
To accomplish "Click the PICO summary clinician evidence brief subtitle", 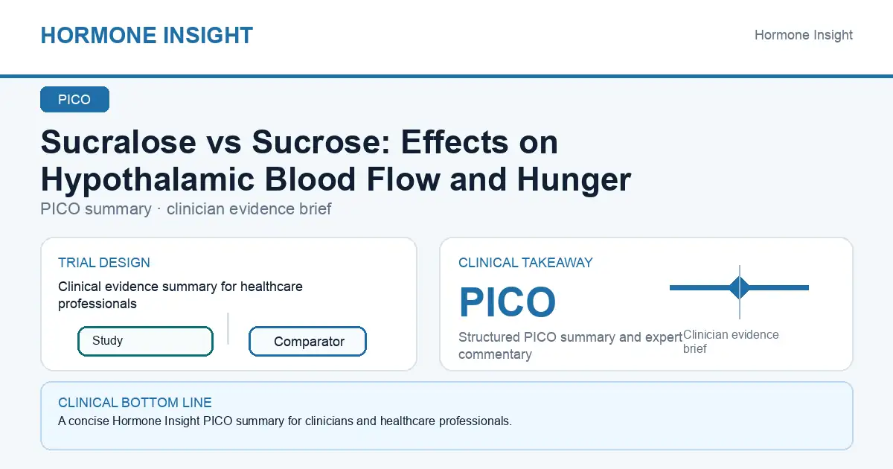I will pyautogui.click(x=186, y=209).
